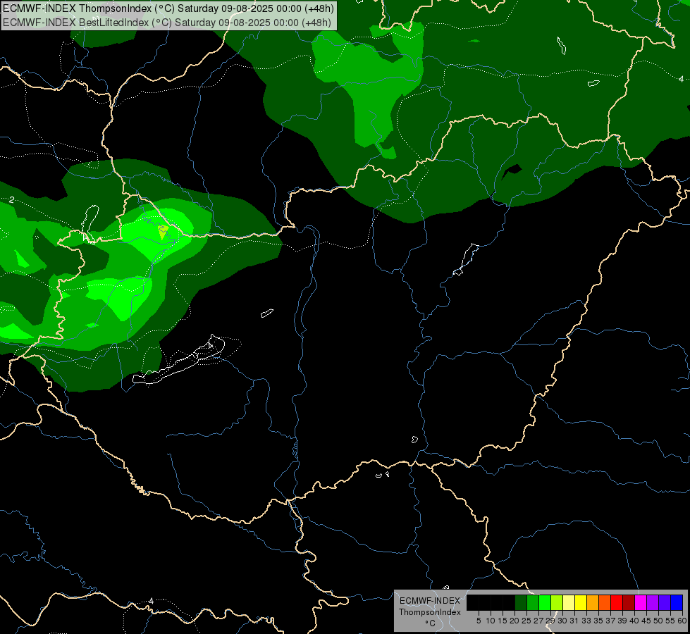This screenshot has width=690, height=634.
Task: Click the yellow-green peak spot on the map
Action: [x=162, y=232]
